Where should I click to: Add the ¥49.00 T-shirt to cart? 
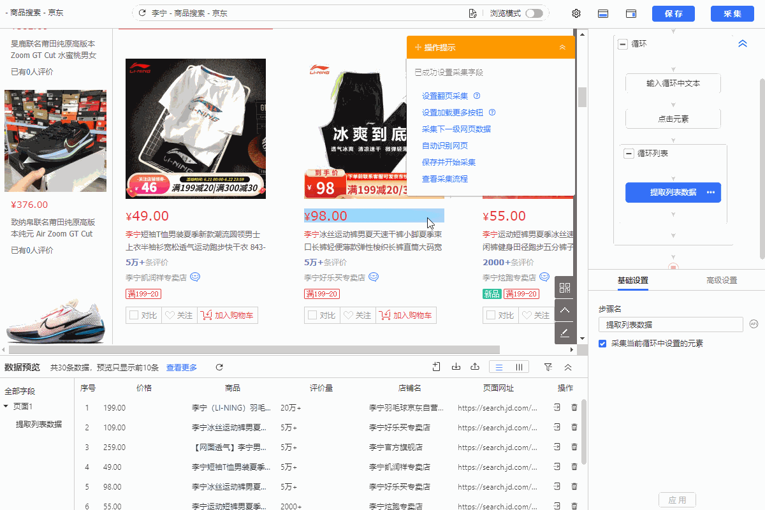(228, 315)
